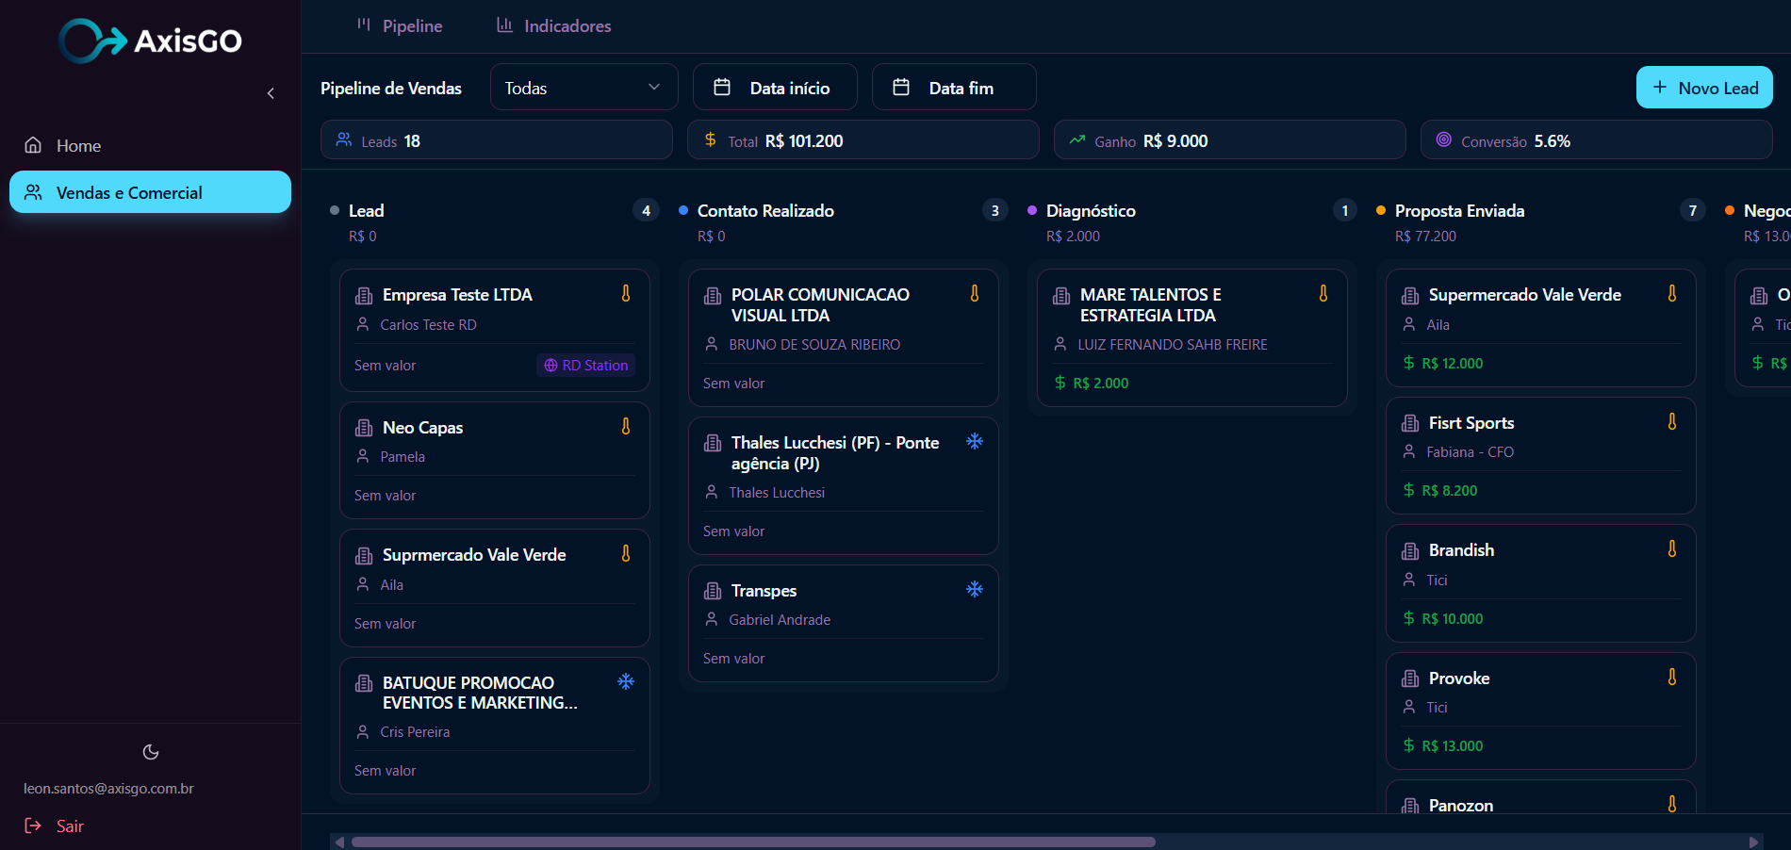Click thermometer icon on Supermercado Vale Verde
This screenshot has height=850, width=1791.
tap(1672, 294)
